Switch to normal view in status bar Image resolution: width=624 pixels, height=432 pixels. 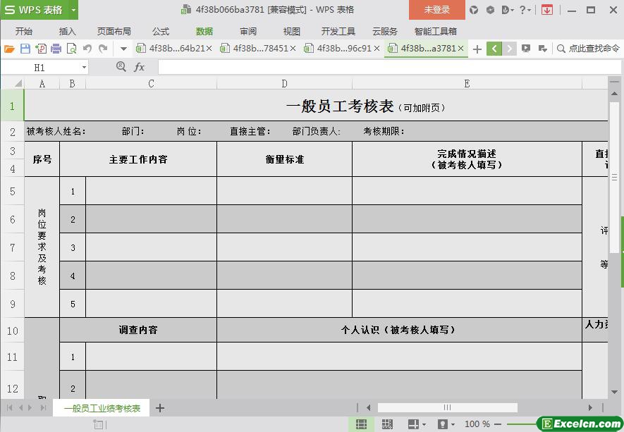tap(361, 424)
